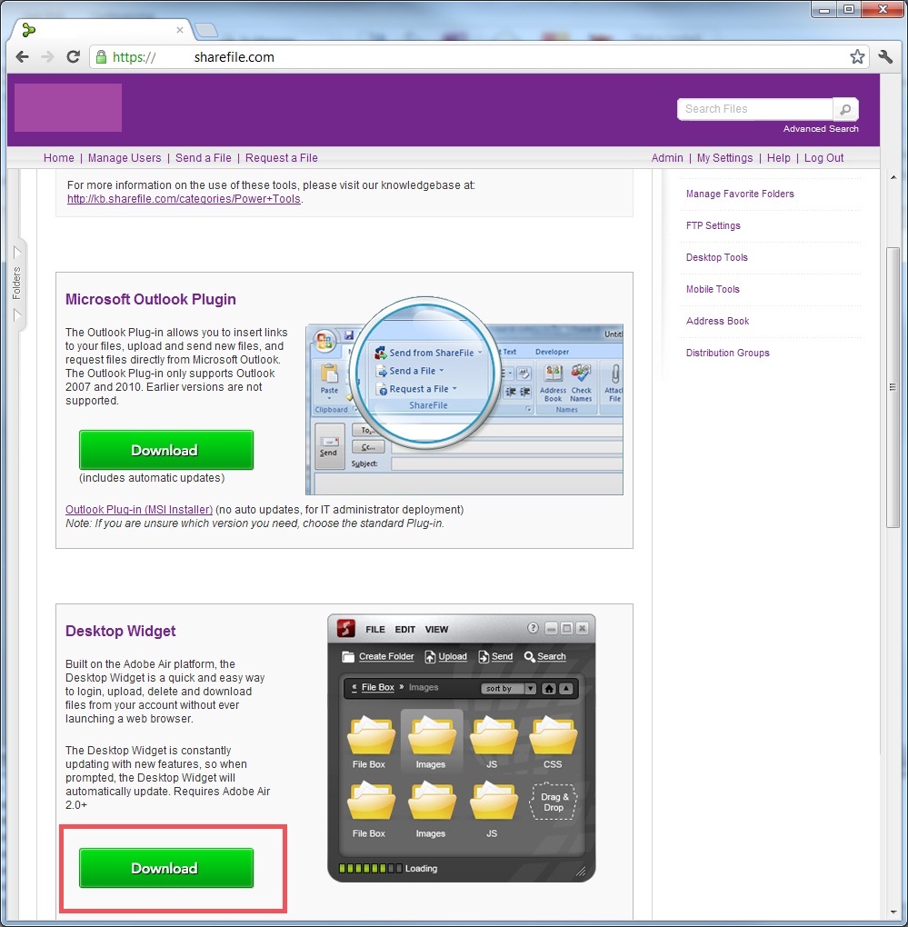Open Distribution Groups in the sidebar

(x=728, y=353)
